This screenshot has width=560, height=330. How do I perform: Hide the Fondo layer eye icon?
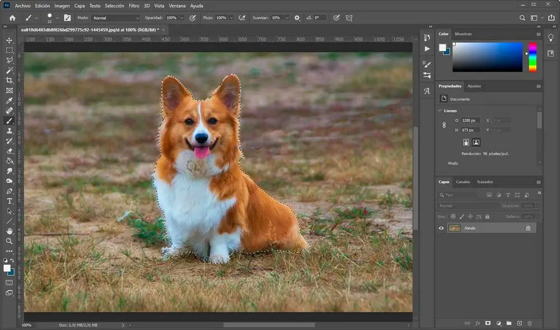pos(441,228)
